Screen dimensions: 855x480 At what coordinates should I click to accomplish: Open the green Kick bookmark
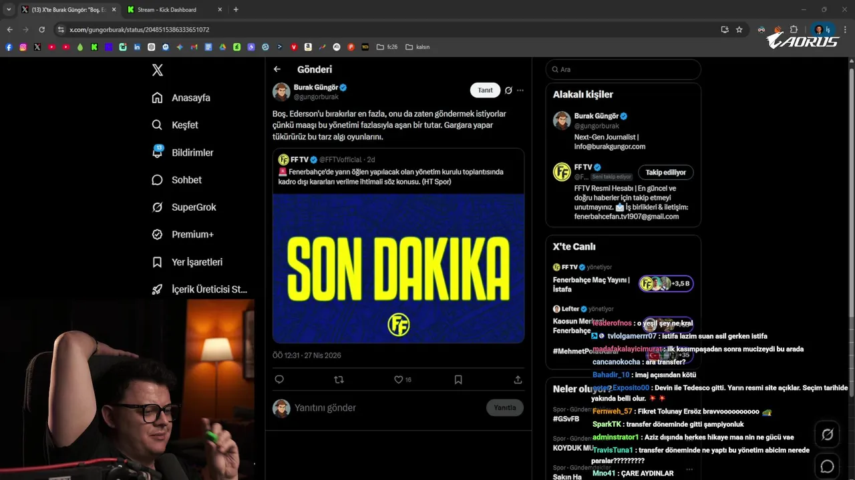94,47
